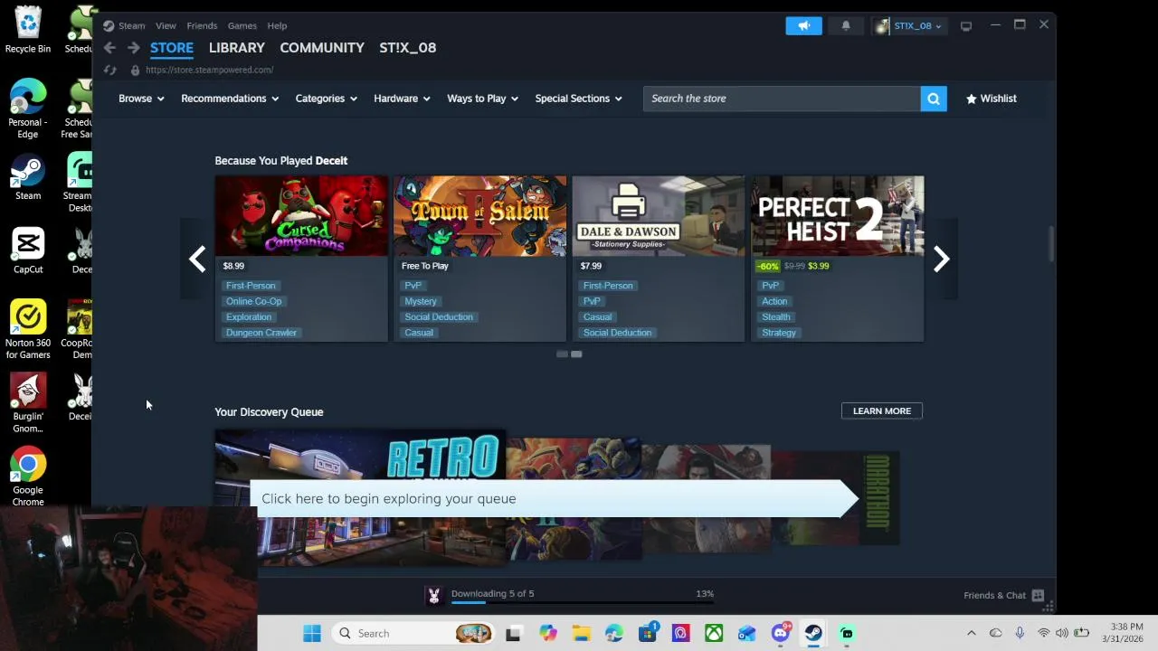Screen dimensions: 1158x651
Task: Open the Games menu
Action: pyautogui.click(x=242, y=25)
